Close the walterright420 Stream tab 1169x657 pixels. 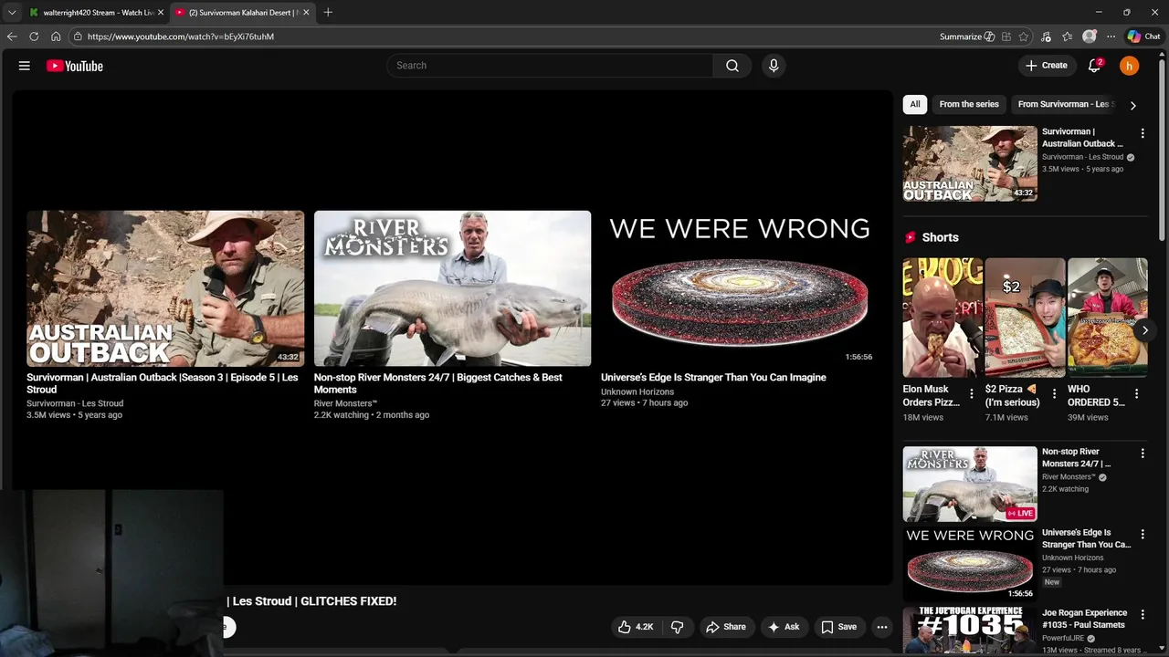point(160,13)
